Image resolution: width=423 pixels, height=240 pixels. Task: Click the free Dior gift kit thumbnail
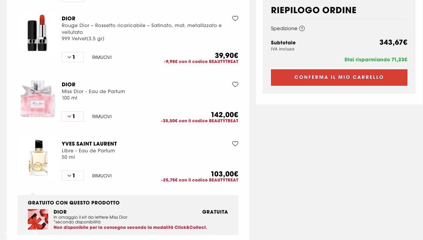(x=38, y=219)
